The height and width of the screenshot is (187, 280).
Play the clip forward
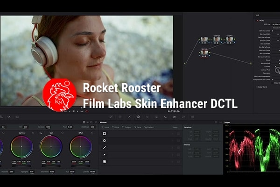click(x=77, y=111)
